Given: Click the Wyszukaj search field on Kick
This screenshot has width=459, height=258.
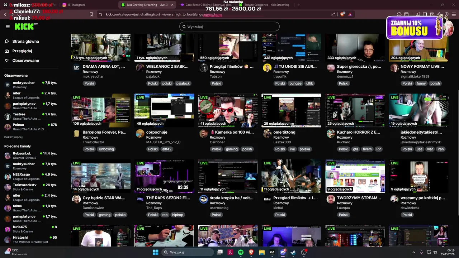Looking at the screenshot, I should (229, 27).
